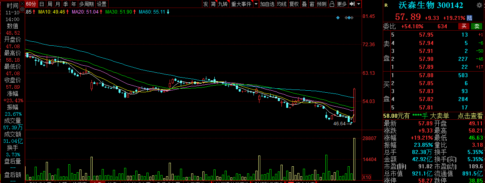Image resolution: width=485 pixels, height=183 pixels.
Task: Click the X10 volume scale indicator
Action: tap(366, 177)
